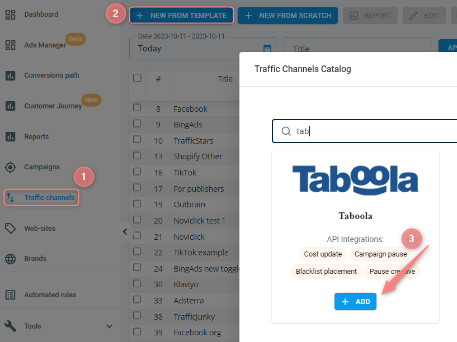Check the Facebook org row checkbox
The image size is (457, 342).
coord(137,331)
